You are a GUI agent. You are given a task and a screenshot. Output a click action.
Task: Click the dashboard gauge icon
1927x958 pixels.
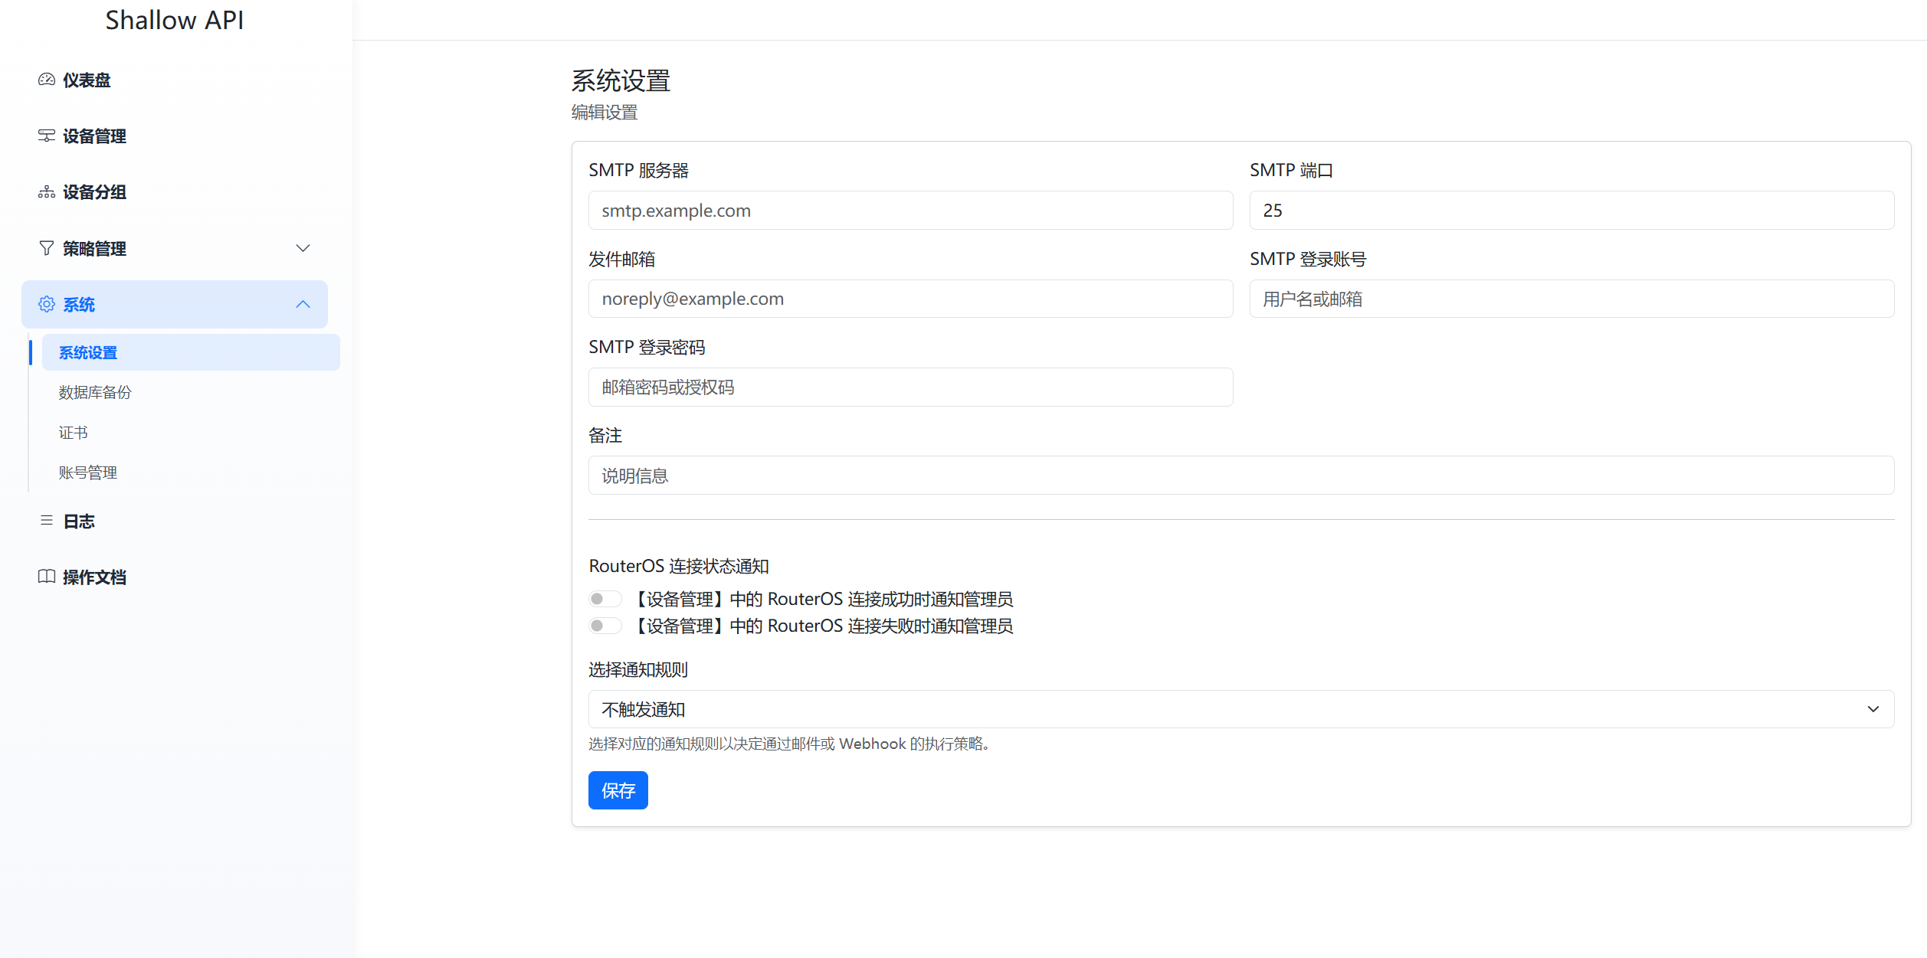tap(47, 80)
